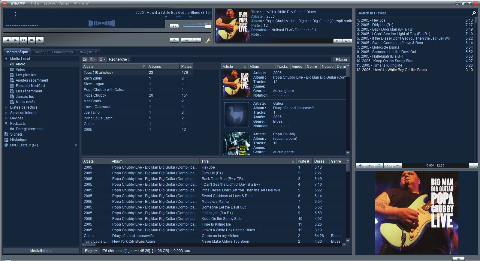The width and height of the screenshot is (480, 261).
Task: Open the Affichage menu
Action: point(81,3)
